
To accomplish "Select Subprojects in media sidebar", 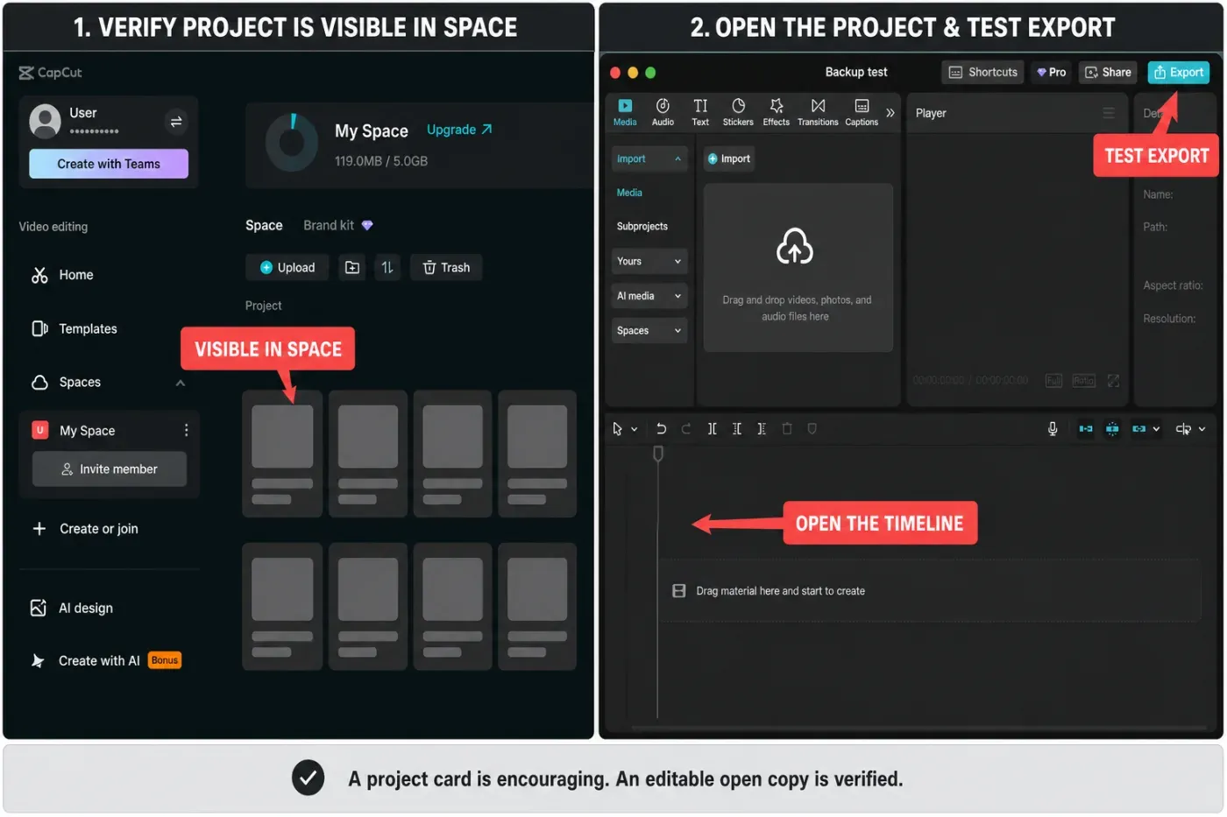I will point(642,227).
